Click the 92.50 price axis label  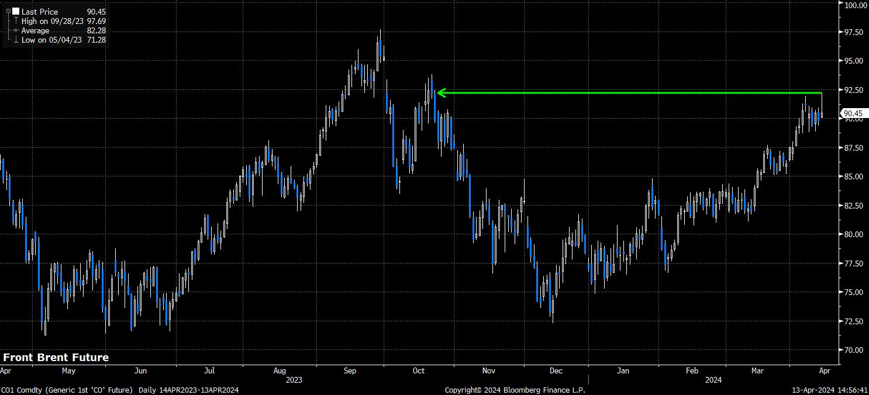point(855,90)
